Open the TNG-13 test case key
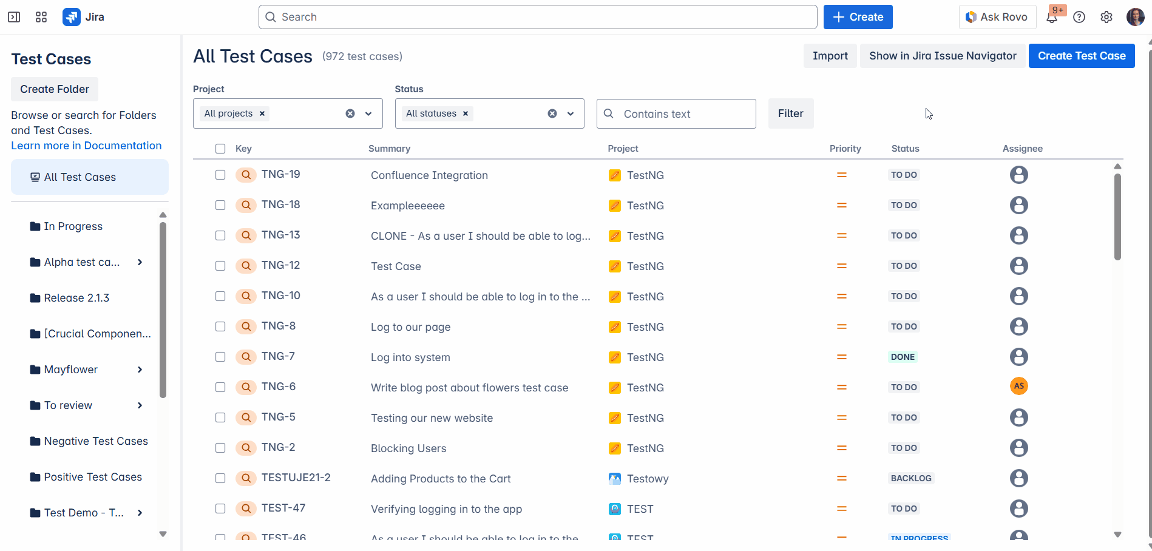The height and width of the screenshot is (551, 1152). [x=281, y=235]
